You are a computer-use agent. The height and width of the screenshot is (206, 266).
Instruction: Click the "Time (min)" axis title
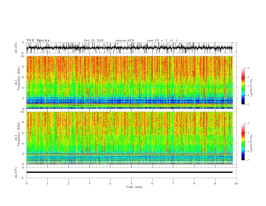[x=134, y=187]
